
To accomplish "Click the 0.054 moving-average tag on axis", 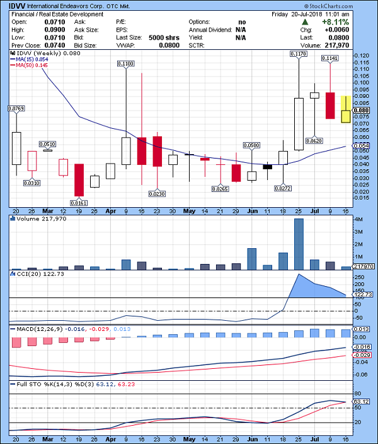I will tap(361, 146).
